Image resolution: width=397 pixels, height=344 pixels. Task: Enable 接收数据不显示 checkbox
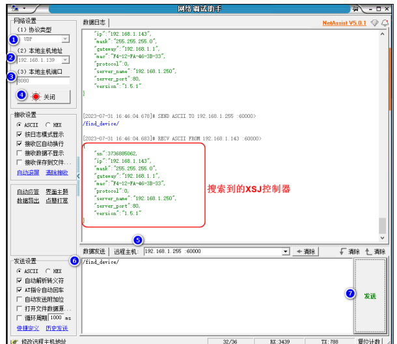tap(20, 153)
